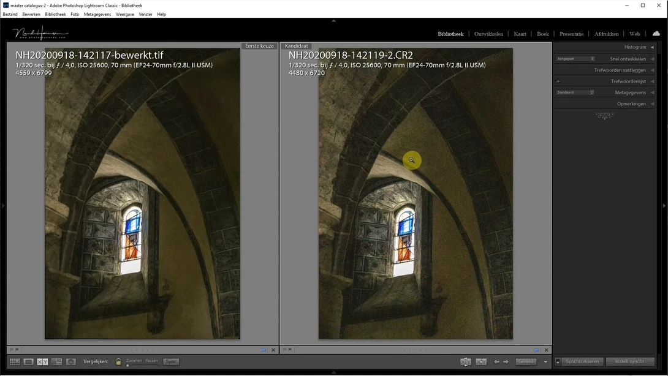Screen dimensions: 668x376
Task: Open the Kaart module
Action: pos(520,34)
